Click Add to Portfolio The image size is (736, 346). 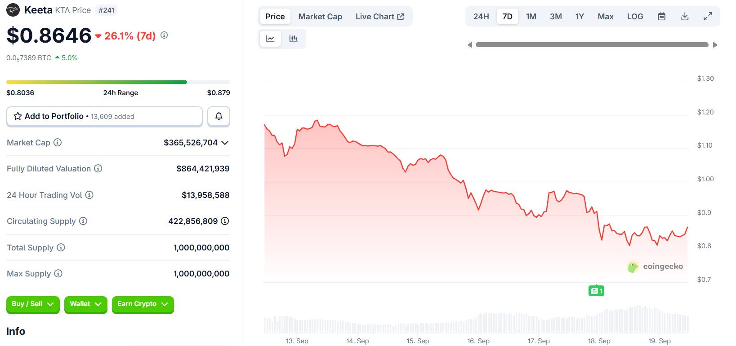(x=54, y=116)
